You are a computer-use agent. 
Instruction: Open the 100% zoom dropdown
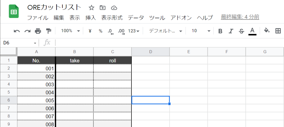point(70,31)
